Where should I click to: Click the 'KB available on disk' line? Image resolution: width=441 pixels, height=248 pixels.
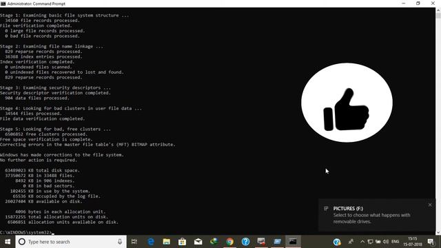click(x=44, y=201)
